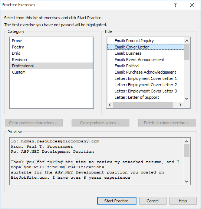Click Title list scroll down arrow
Image resolution: width=201 pixels, height=209 pixels.
pos(187,99)
